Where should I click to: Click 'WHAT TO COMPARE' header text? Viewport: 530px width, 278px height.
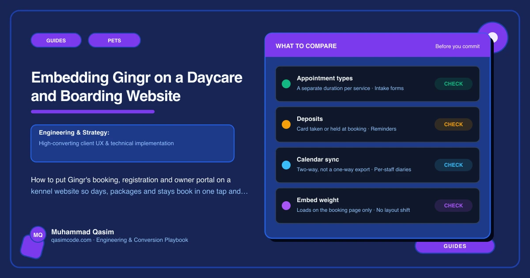coord(306,46)
